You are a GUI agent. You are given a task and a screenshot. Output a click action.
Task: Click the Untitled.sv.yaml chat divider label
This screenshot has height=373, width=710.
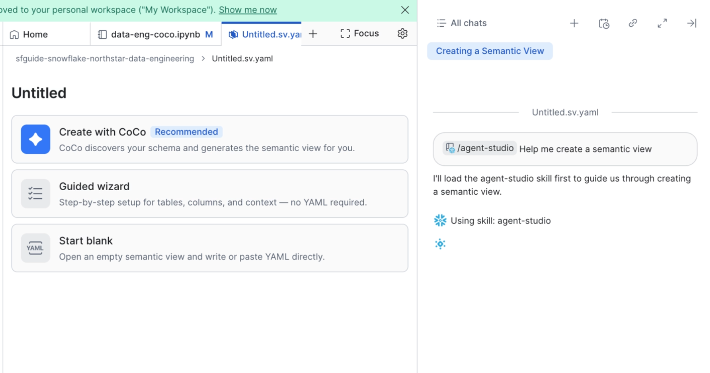coord(565,112)
